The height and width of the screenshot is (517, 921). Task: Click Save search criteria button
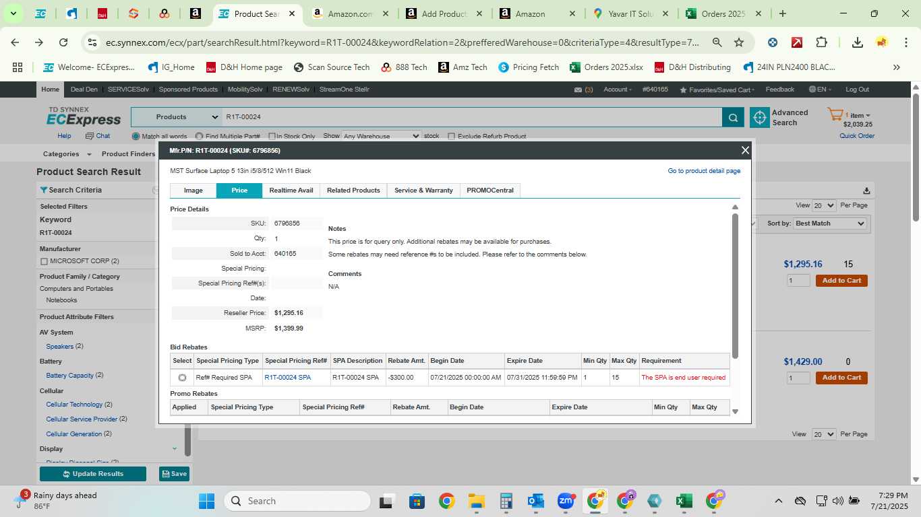174,474
